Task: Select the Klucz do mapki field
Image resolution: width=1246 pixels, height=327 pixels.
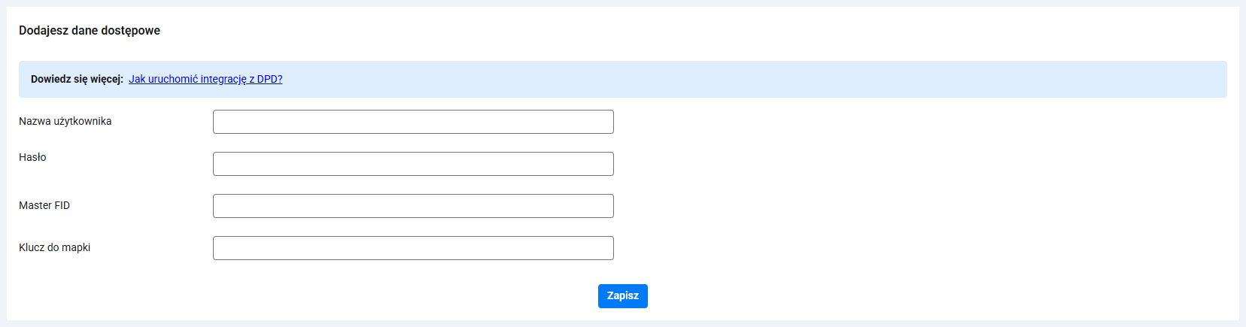Action: [413, 248]
